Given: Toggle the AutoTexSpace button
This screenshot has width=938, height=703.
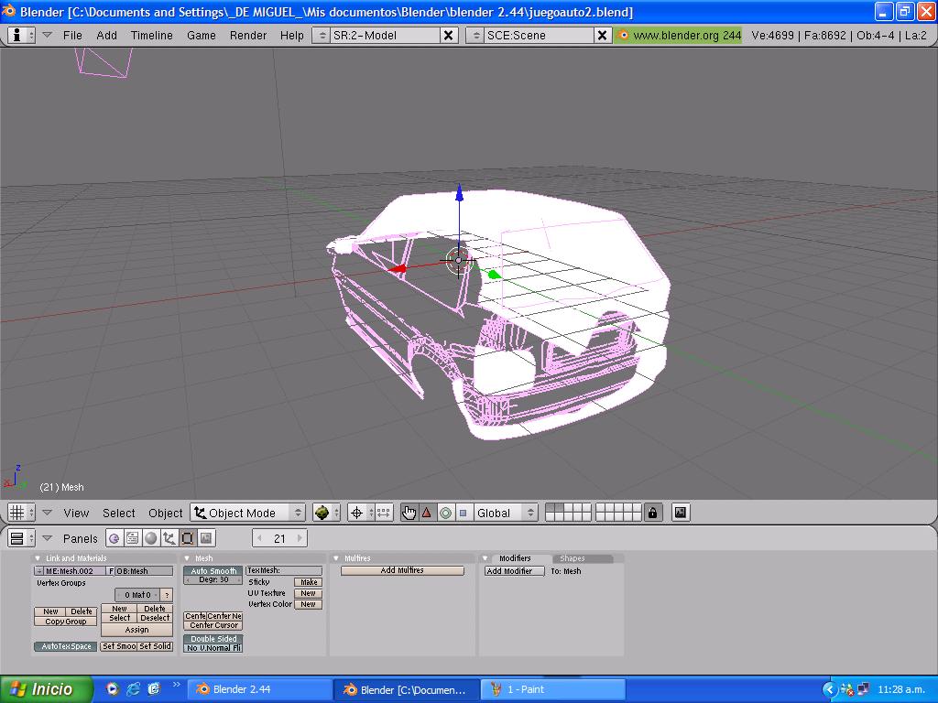Looking at the screenshot, I should click(x=66, y=646).
